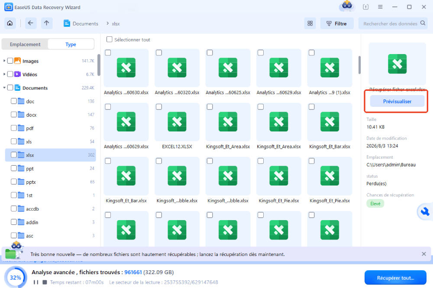The height and width of the screenshot is (288, 433).
Task: Open the hamburger menu in title bar
Action: (x=380, y=7)
